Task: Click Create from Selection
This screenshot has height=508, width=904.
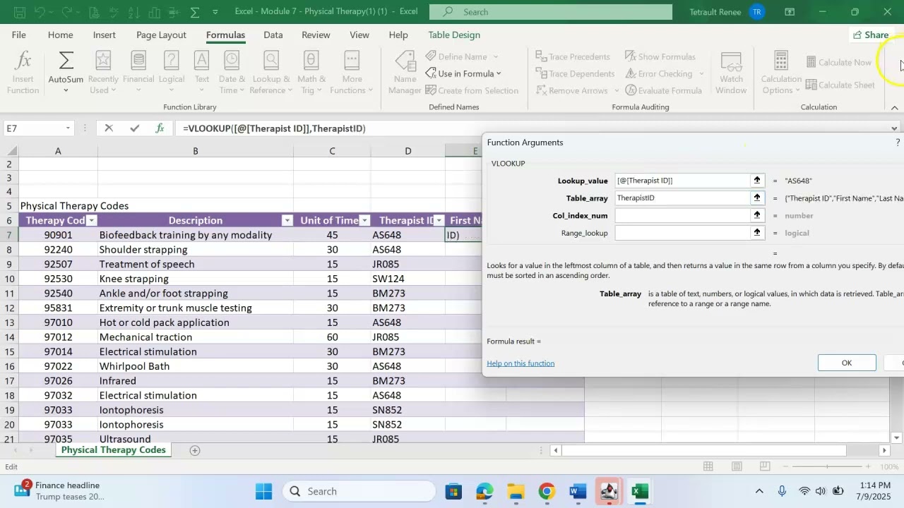Action: (x=472, y=90)
